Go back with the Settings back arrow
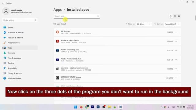The width and height of the screenshot is (196, 110). coord(3,3)
